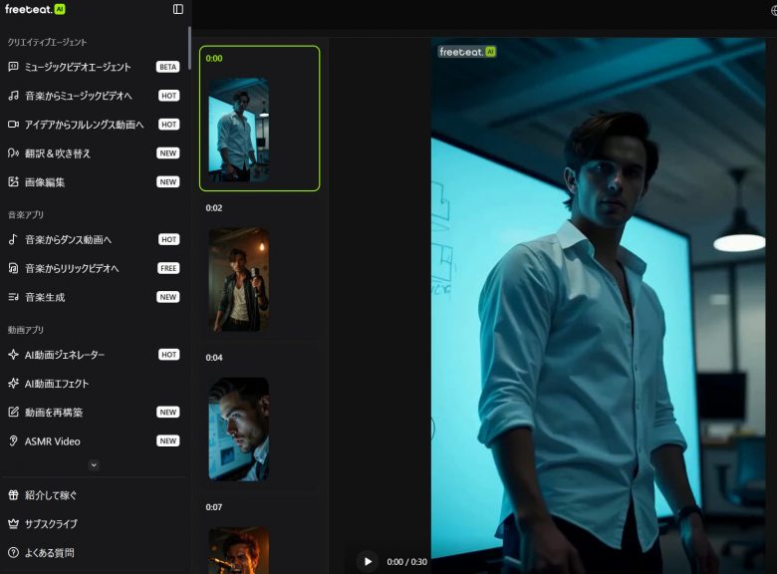Open 音楽からダンス動画へ
Screen dimensions: 777x574
[x=94, y=239]
